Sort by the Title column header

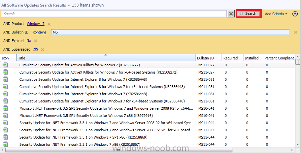[x=106, y=58]
